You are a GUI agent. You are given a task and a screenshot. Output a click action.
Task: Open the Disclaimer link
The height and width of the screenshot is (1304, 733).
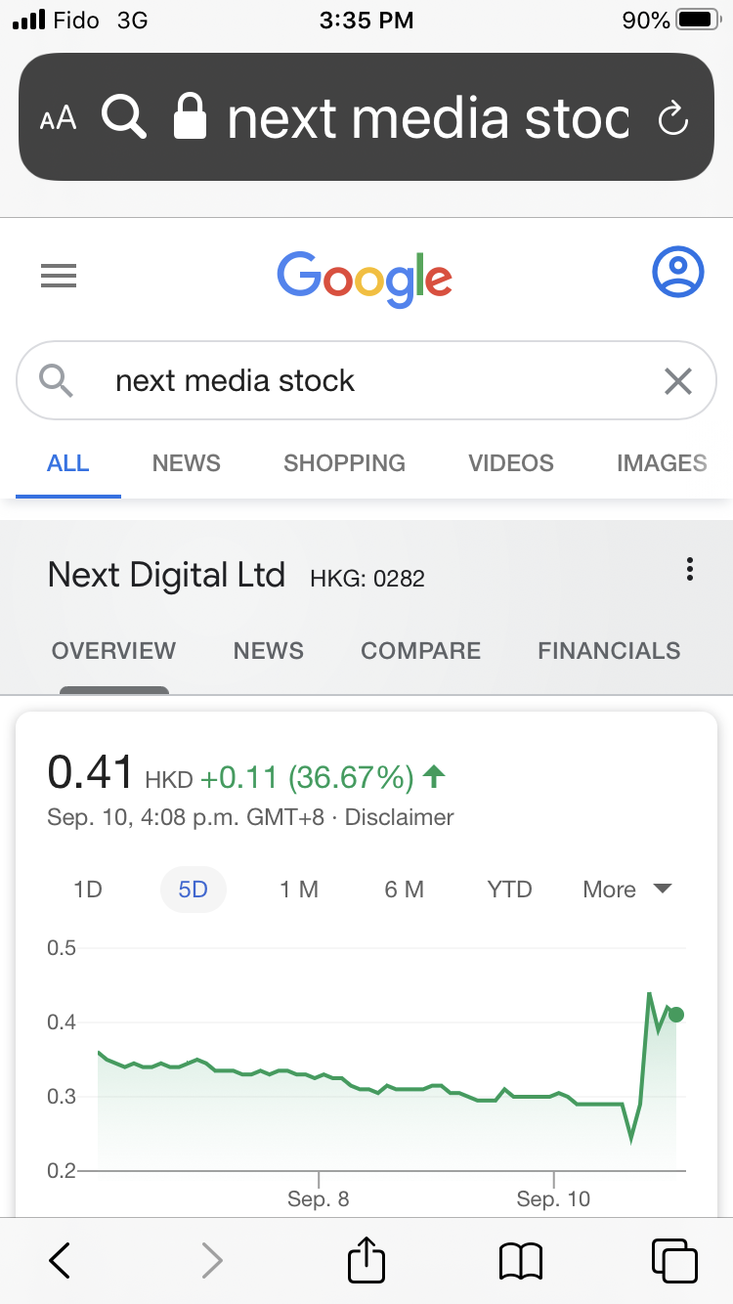coord(400,817)
